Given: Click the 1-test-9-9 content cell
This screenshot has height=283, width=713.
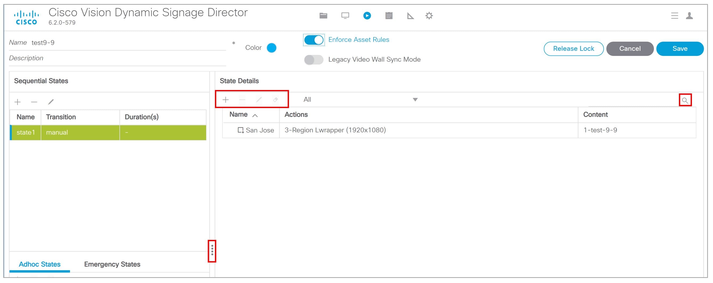Looking at the screenshot, I should pos(637,130).
